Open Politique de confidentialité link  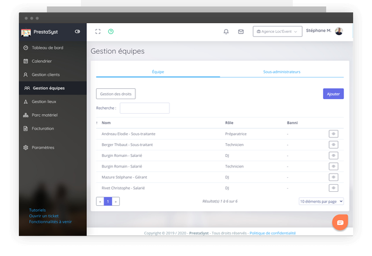(273, 233)
